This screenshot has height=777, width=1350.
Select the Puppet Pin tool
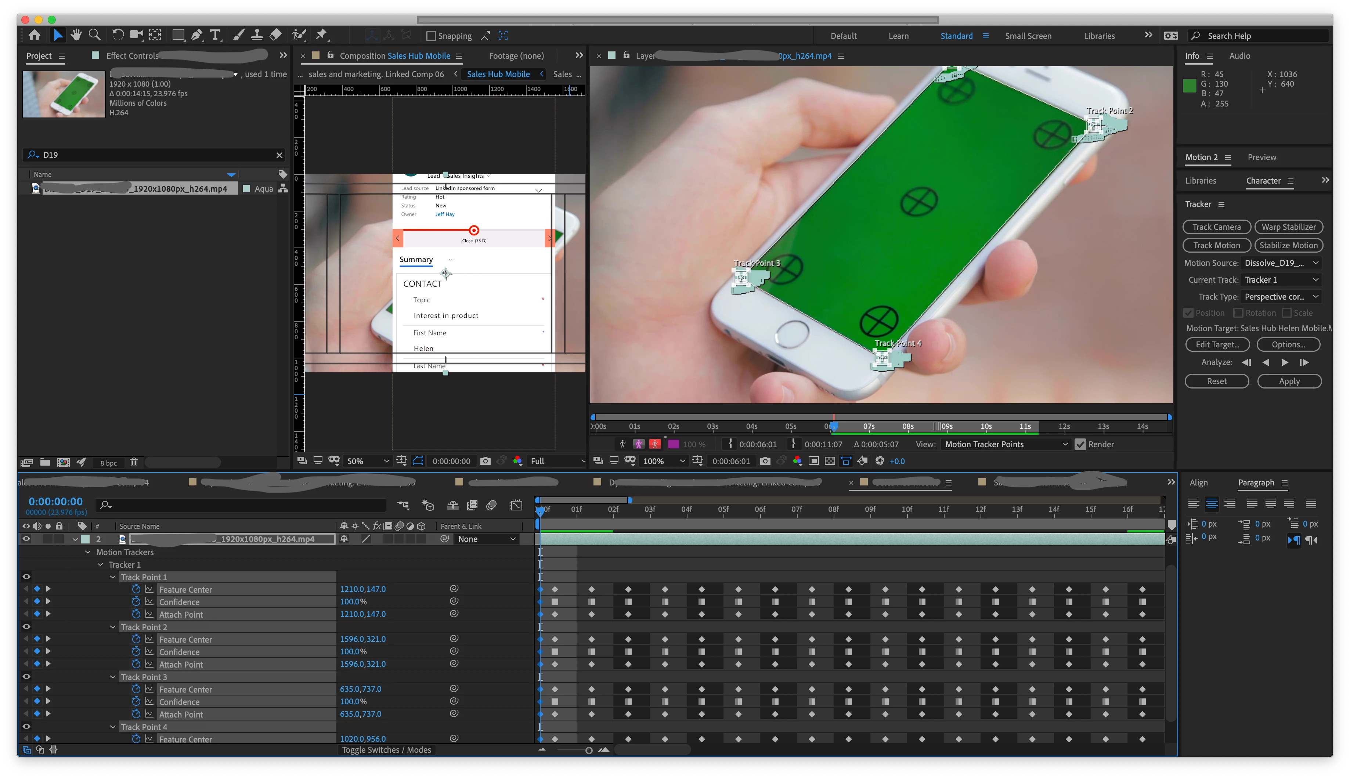pos(321,35)
